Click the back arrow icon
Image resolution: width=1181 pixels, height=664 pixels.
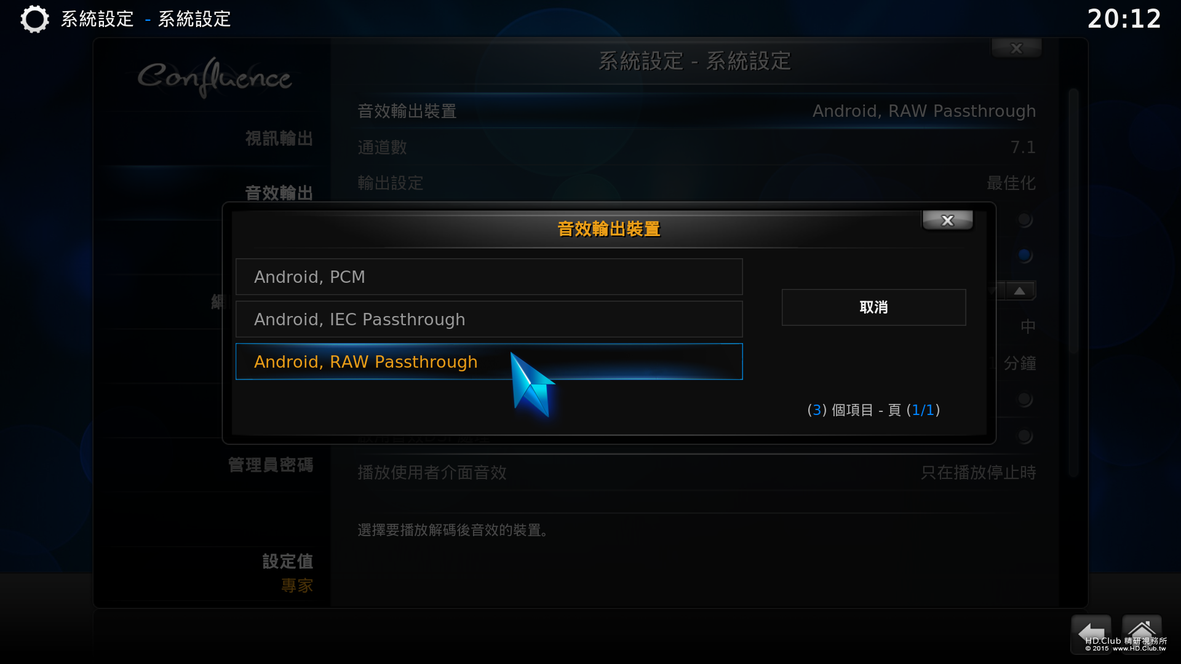click(1091, 633)
